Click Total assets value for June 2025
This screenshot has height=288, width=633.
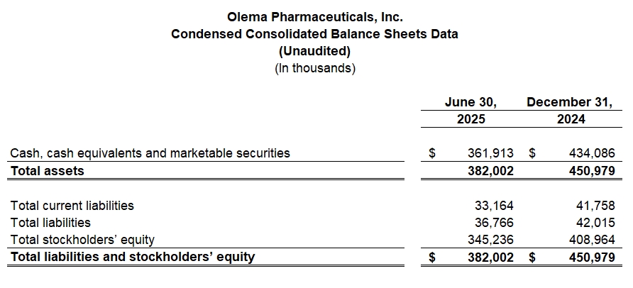pyautogui.click(x=490, y=170)
